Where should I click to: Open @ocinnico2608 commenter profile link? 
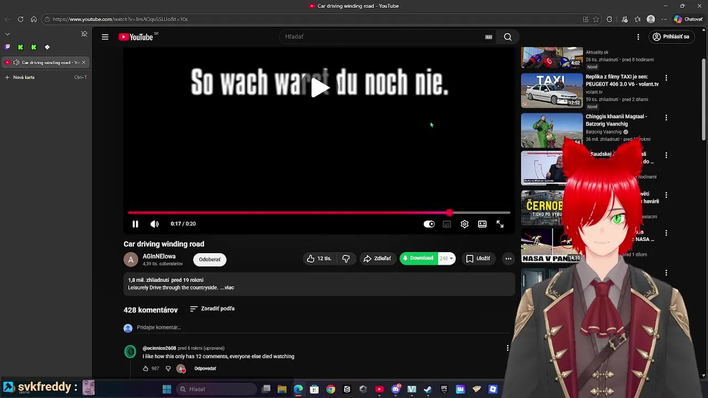pos(159,348)
